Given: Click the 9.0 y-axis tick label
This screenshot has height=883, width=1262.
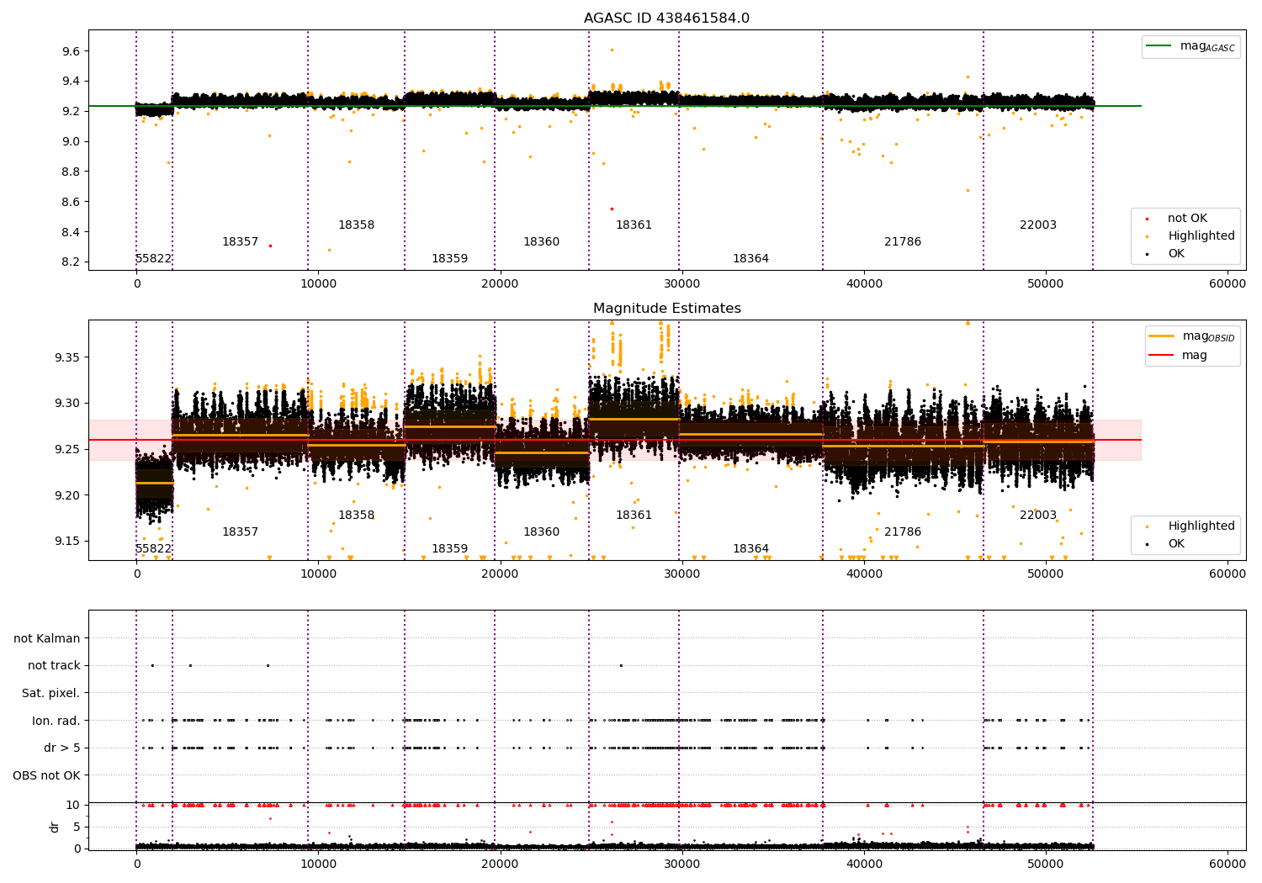Looking at the screenshot, I should click(x=71, y=141).
